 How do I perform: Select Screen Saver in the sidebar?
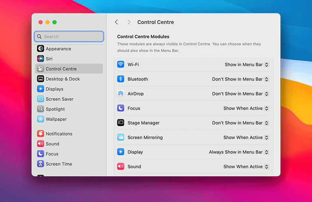(69, 99)
